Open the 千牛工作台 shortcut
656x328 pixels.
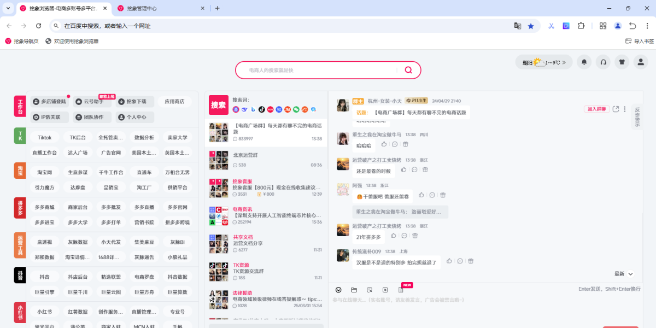pyautogui.click(x=111, y=172)
